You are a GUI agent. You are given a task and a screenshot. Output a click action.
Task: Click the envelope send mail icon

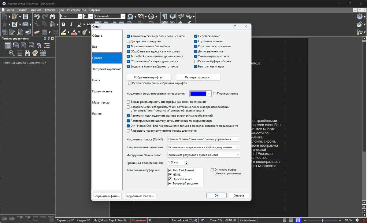pos(25,24)
